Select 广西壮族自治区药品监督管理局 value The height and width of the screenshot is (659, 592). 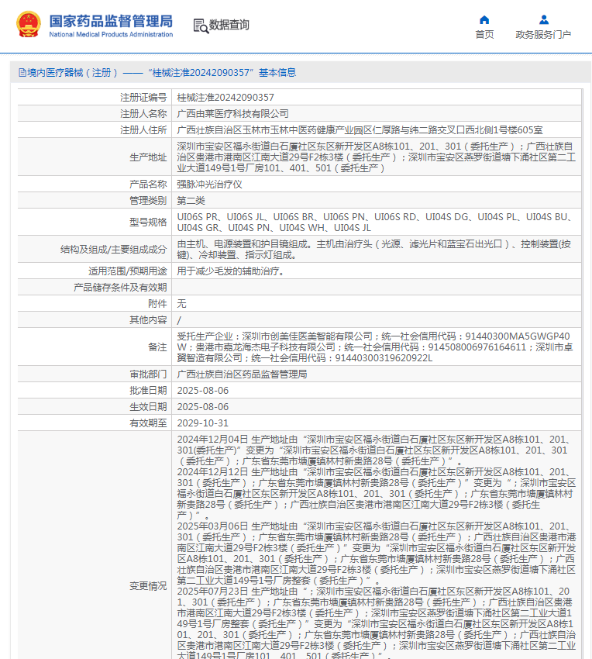click(x=242, y=374)
